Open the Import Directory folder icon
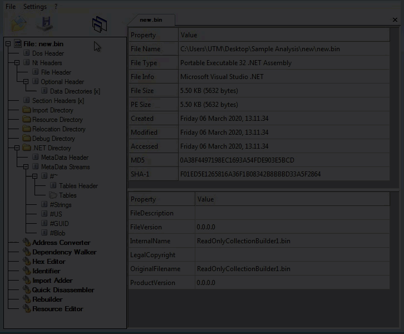This screenshot has width=404, height=334. click(x=27, y=110)
